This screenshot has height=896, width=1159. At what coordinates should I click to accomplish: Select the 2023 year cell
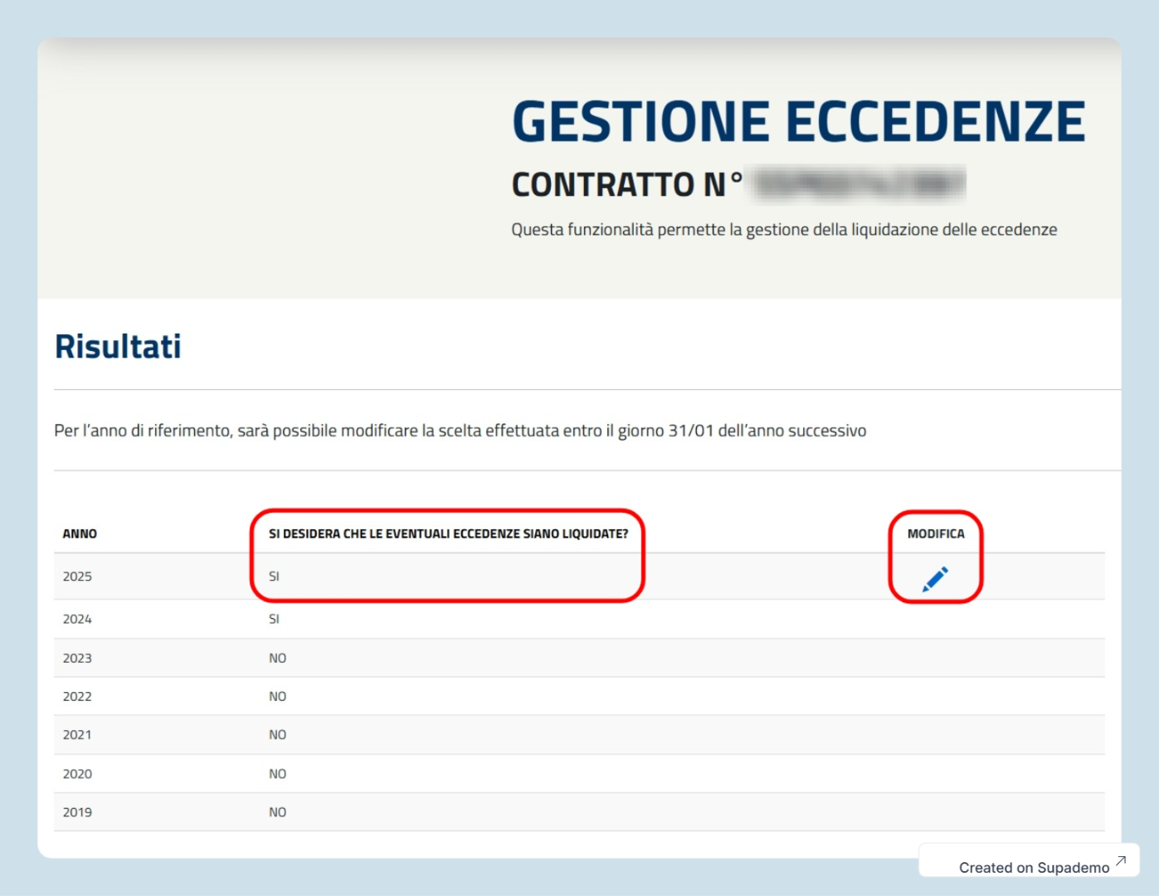pos(77,658)
